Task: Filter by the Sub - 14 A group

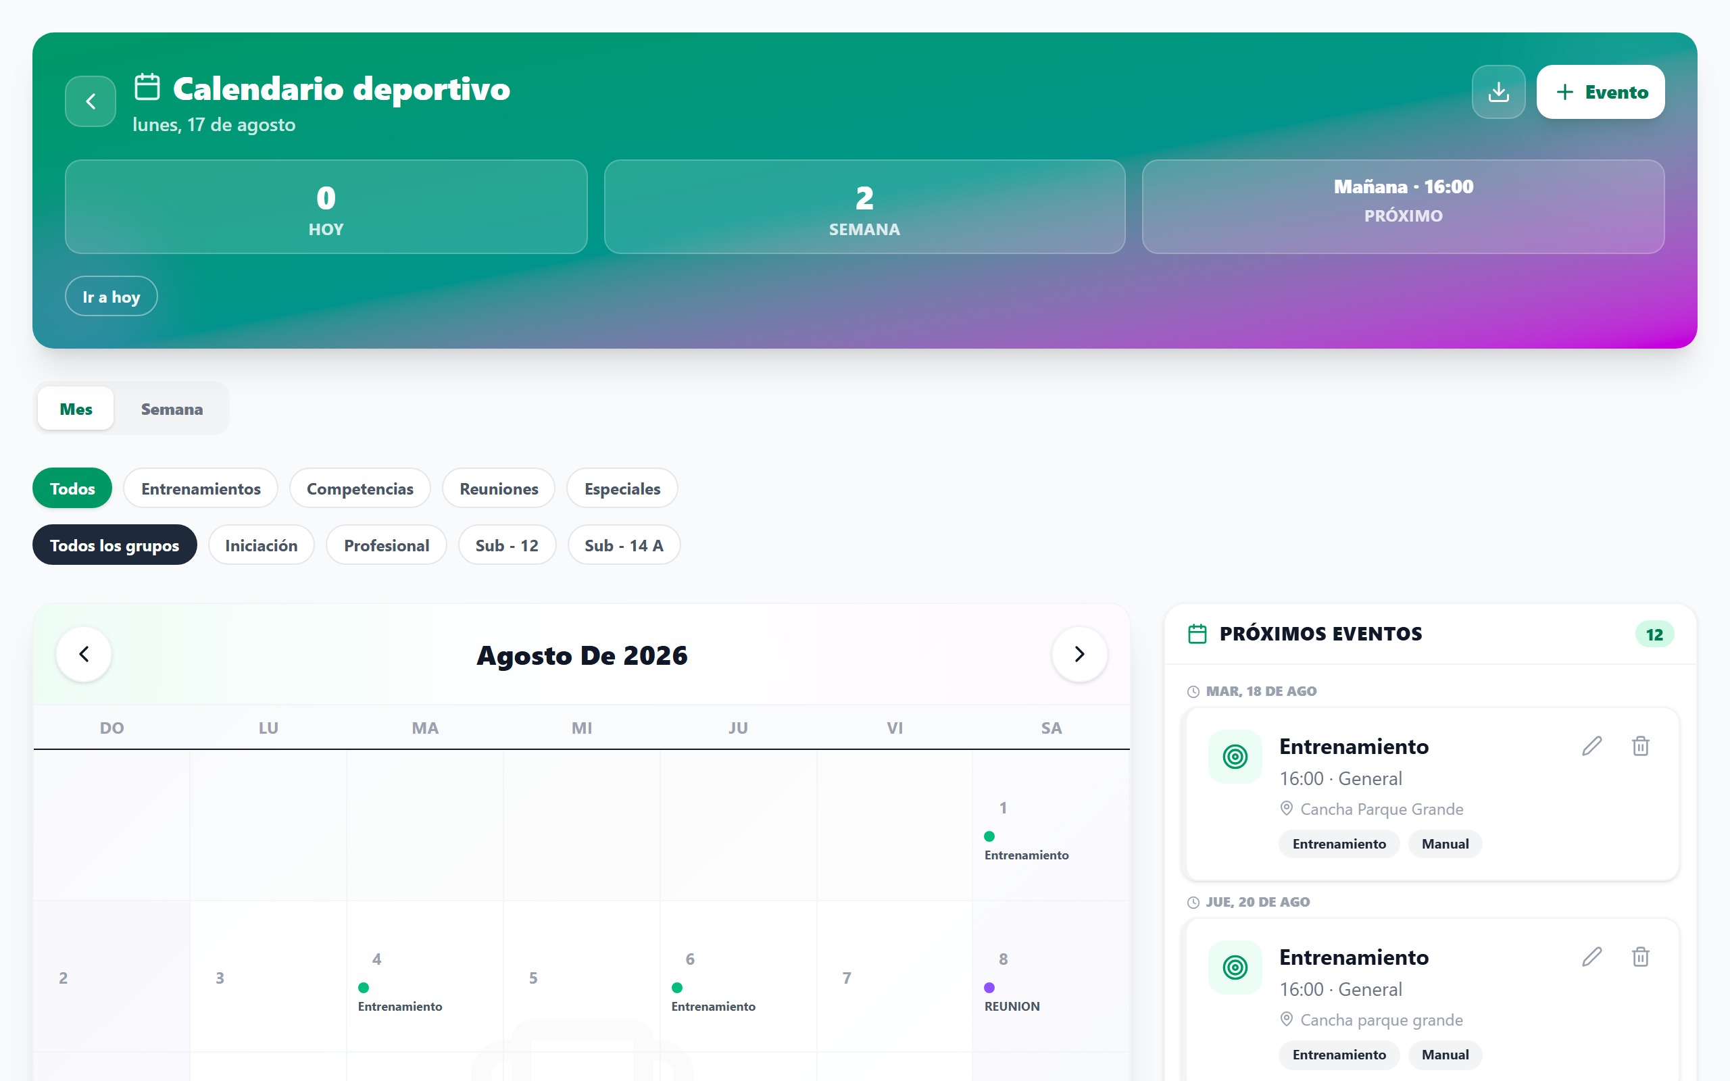Action: click(624, 545)
